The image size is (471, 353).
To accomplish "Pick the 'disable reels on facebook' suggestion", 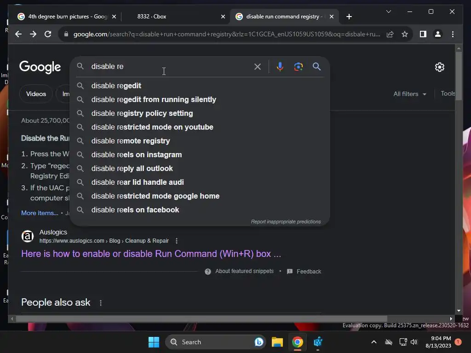I will [x=200, y=210].
